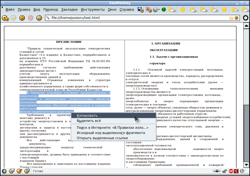Open the Переход menu
The image size is (250, 176).
(x=50, y=10)
